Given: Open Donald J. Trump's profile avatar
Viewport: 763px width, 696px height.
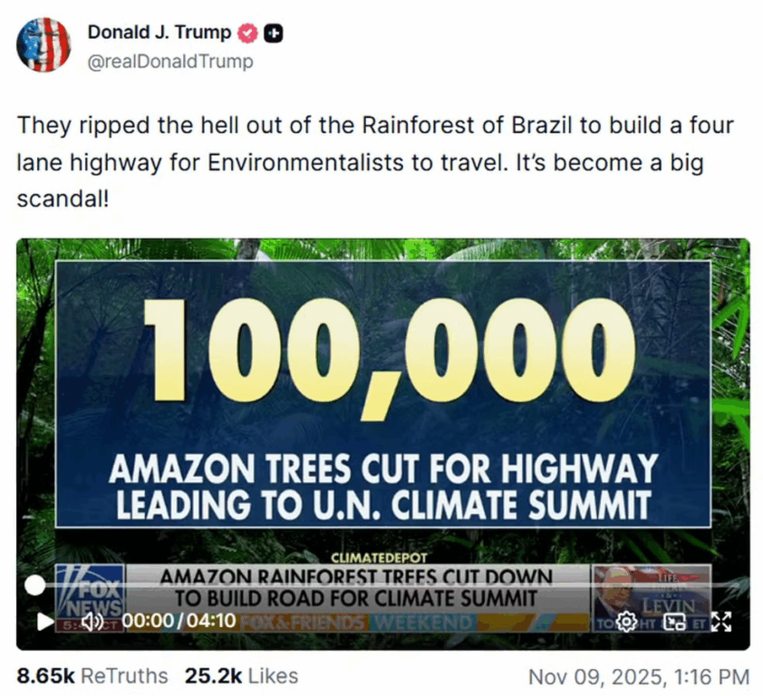Looking at the screenshot, I should 43,45.
